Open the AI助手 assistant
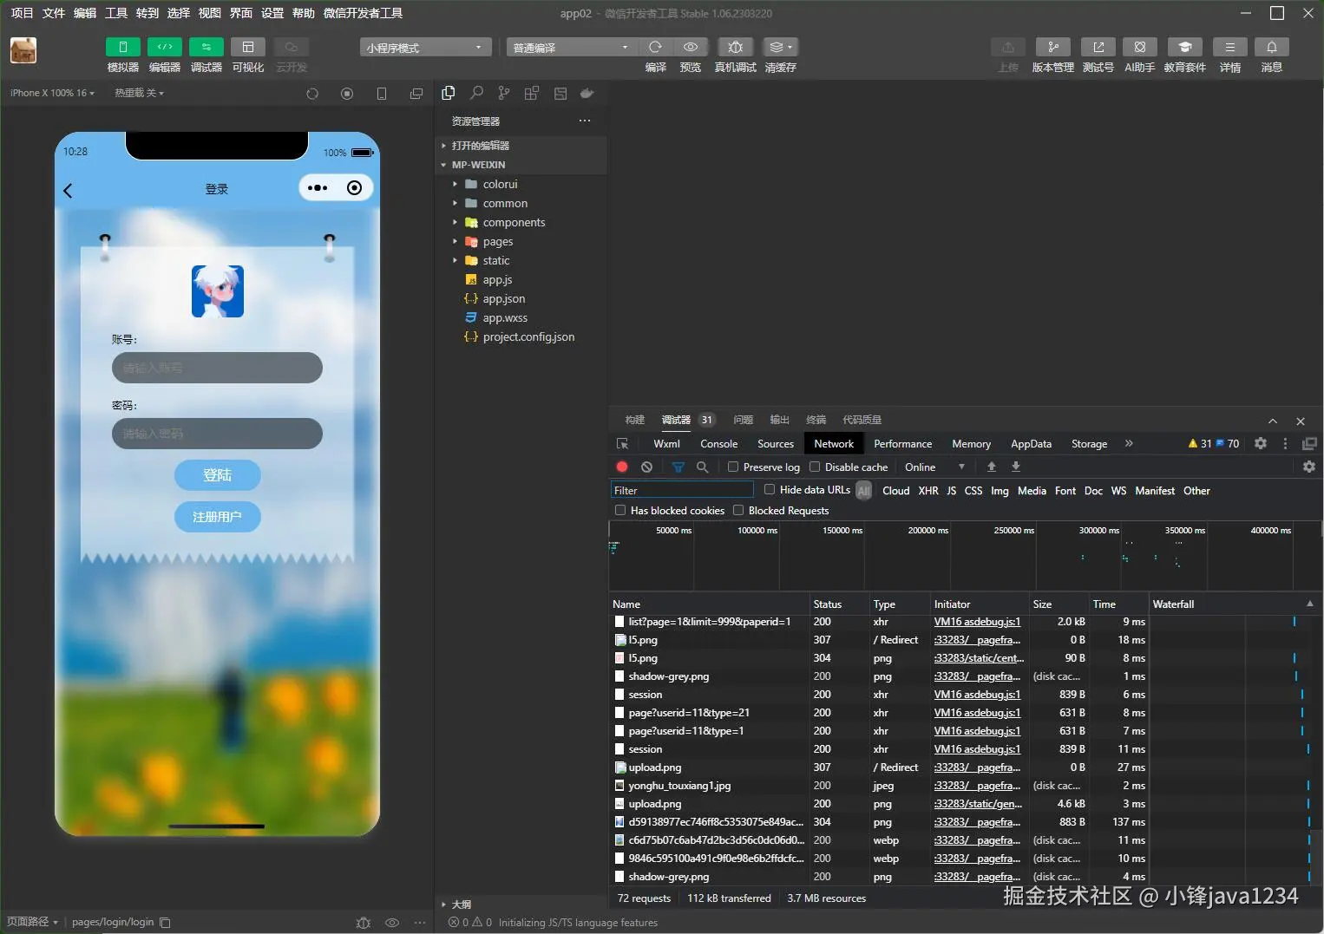 (1140, 47)
